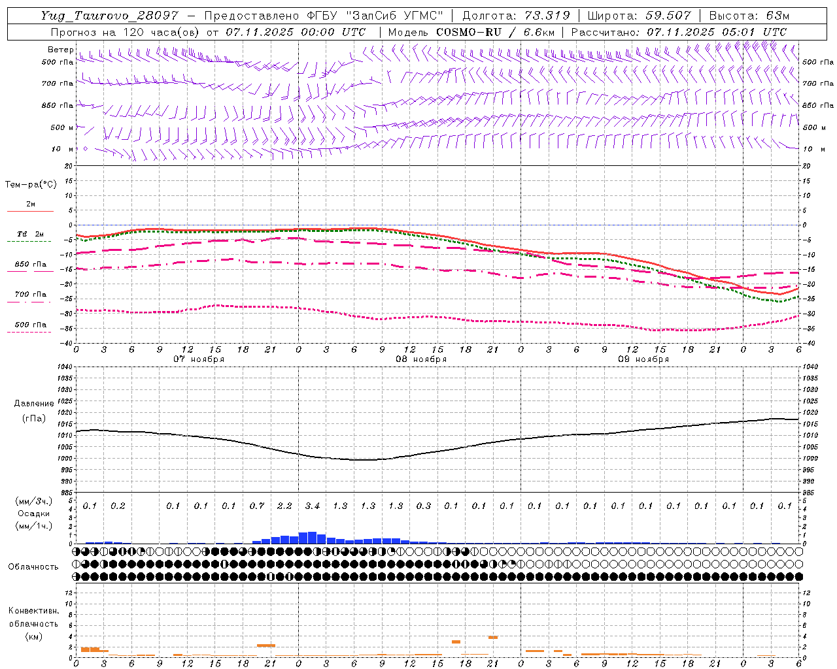Select the text Предоставлено ФГБУ "ЗапСиб УГМС"
Screen dimensions: 837x669
click(x=324, y=16)
